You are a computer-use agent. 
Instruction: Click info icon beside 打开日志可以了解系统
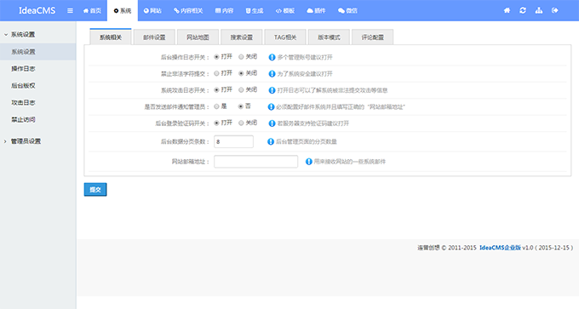[272, 90]
